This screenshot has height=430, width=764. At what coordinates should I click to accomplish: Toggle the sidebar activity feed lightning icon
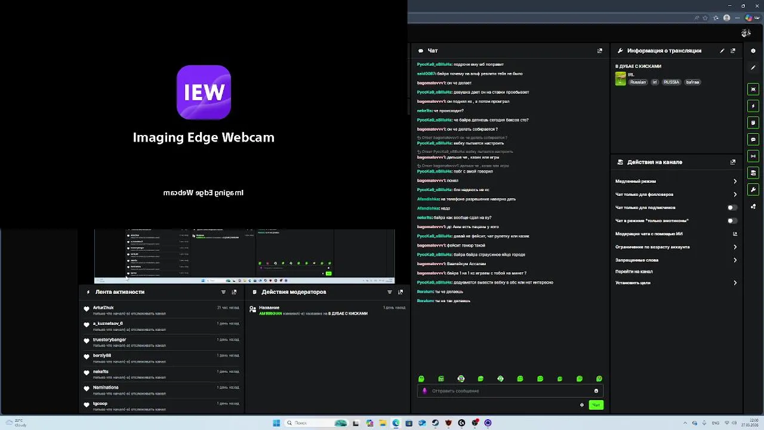tap(753, 106)
